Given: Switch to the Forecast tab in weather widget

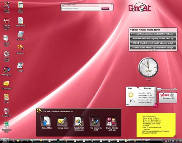Looking at the screenshot, I should point(148,88).
